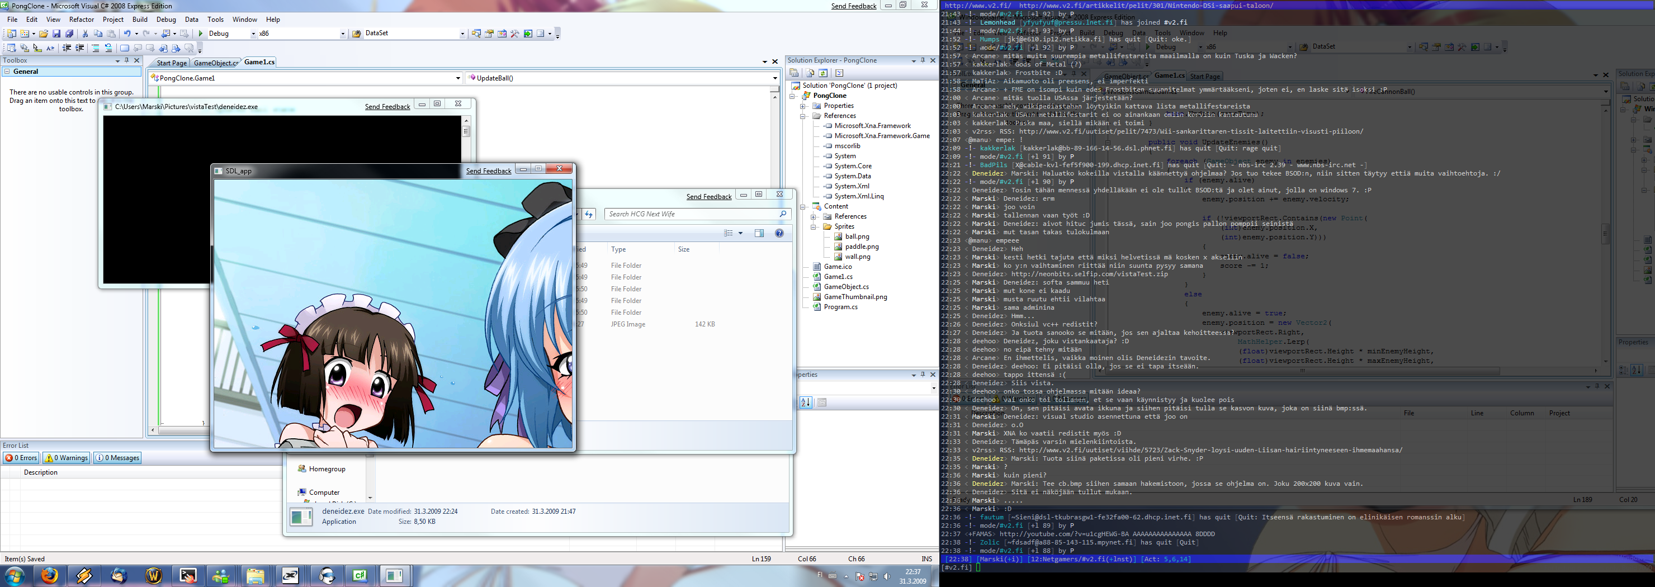Click the Increase Indent toolbar icon

79,48
